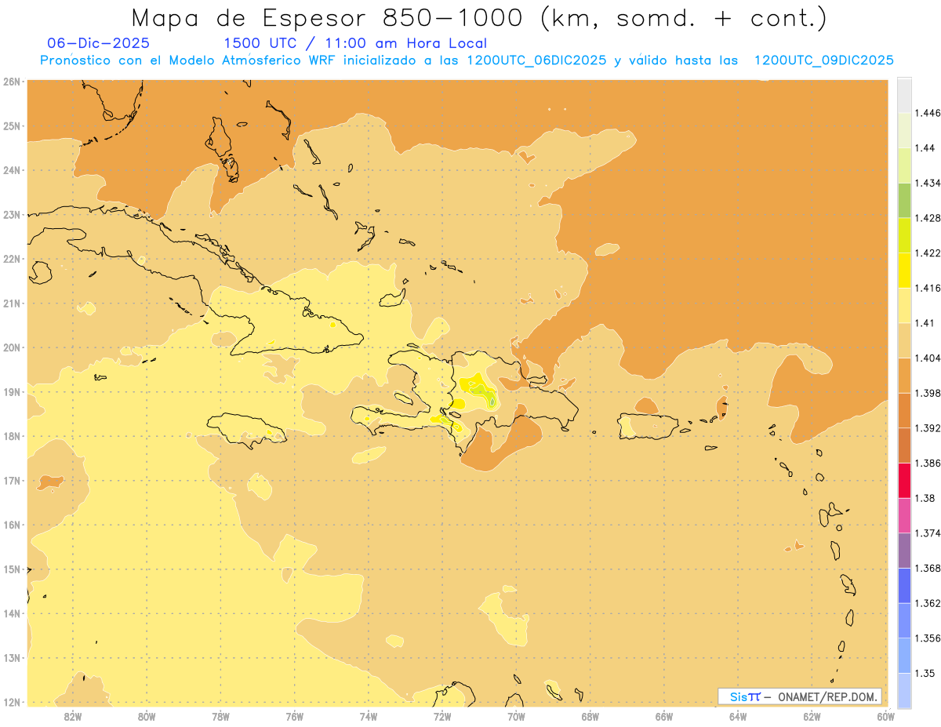Image resolution: width=941 pixels, height=727 pixels.
Task: Click the purple segment of the color legend
Action: pos(904,551)
